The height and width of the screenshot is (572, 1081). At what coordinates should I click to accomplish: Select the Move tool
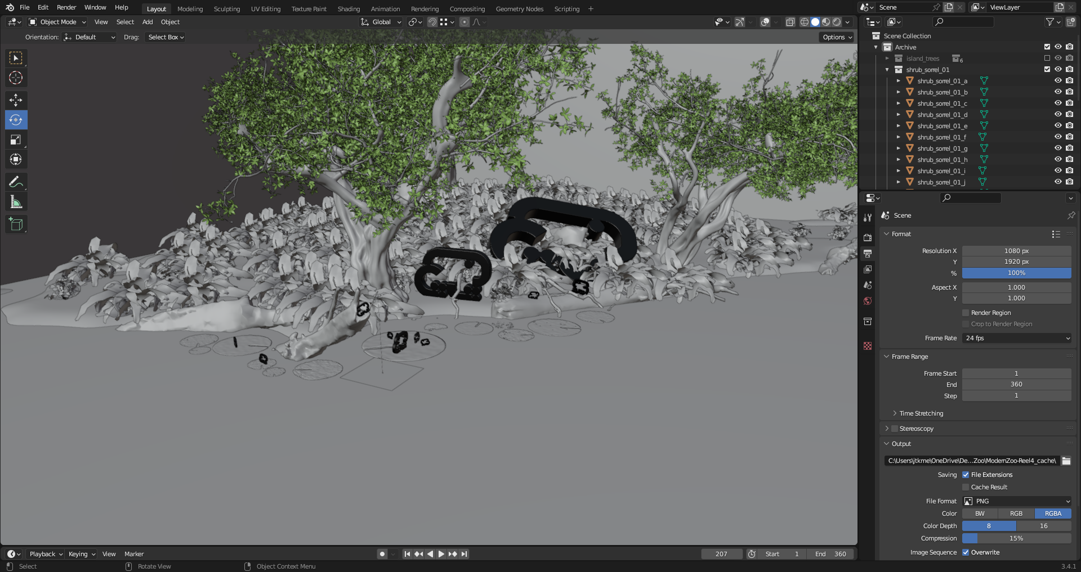(16, 100)
